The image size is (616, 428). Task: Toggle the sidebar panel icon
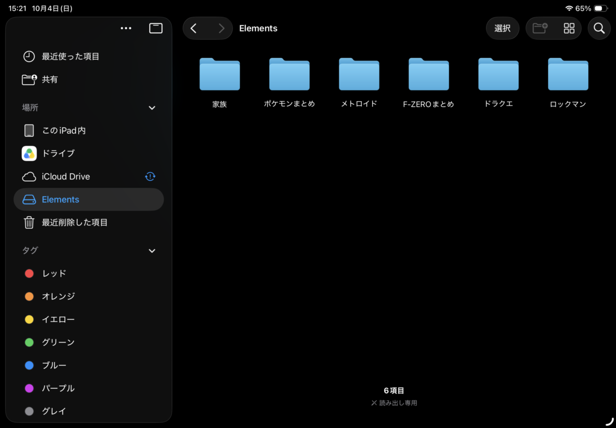pos(156,28)
